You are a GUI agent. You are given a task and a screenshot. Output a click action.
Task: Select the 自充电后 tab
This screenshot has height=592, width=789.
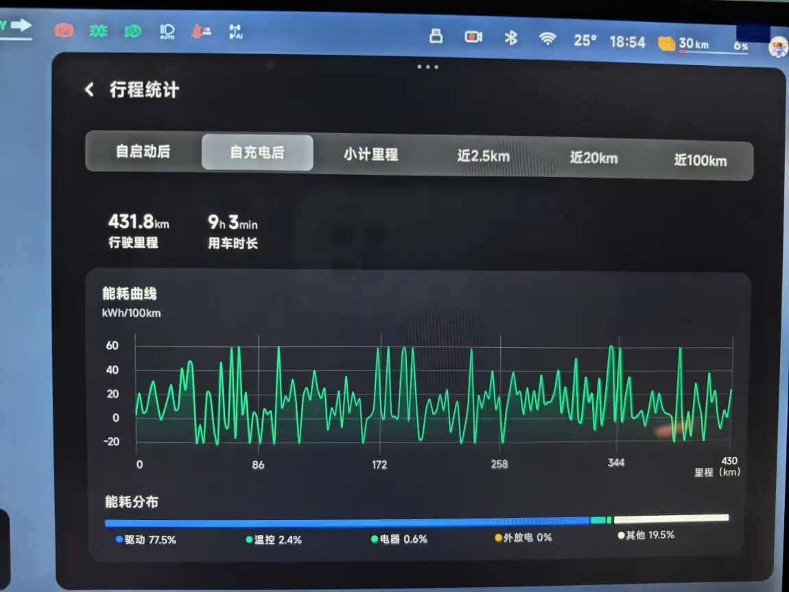[x=257, y=152]
